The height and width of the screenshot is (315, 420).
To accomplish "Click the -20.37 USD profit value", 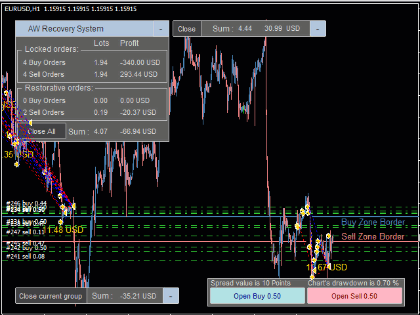I will pyautogui.click(x=138, y=112).
